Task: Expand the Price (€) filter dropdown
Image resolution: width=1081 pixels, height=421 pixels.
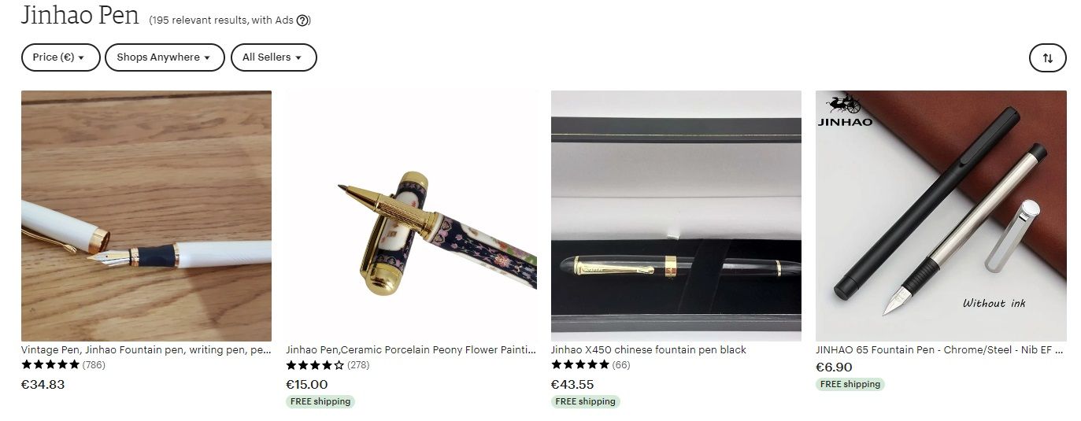Action: click(61, 57)
